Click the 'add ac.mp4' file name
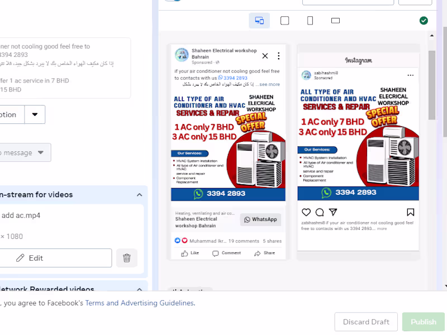This screenshot has width=447, height=335. [21, 216]
